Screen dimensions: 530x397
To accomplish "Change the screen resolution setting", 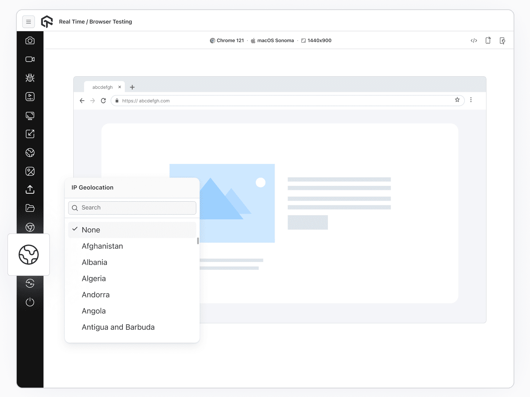I will [30, 116].
